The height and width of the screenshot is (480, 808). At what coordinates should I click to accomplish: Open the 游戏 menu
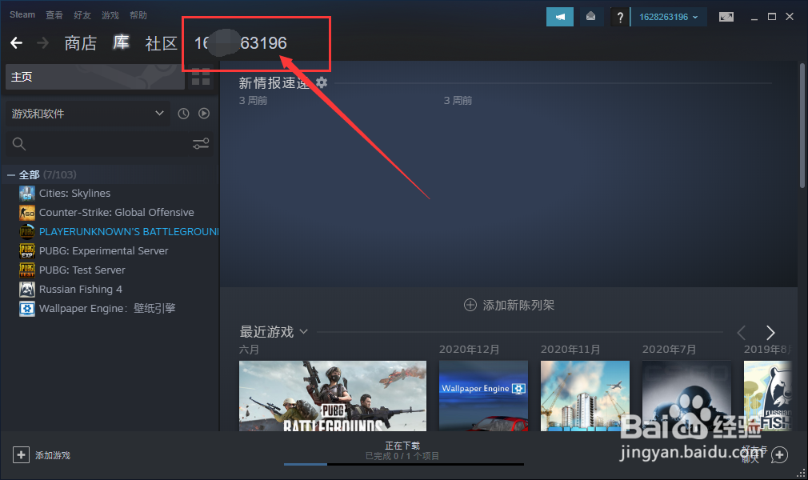pos(110,15)
